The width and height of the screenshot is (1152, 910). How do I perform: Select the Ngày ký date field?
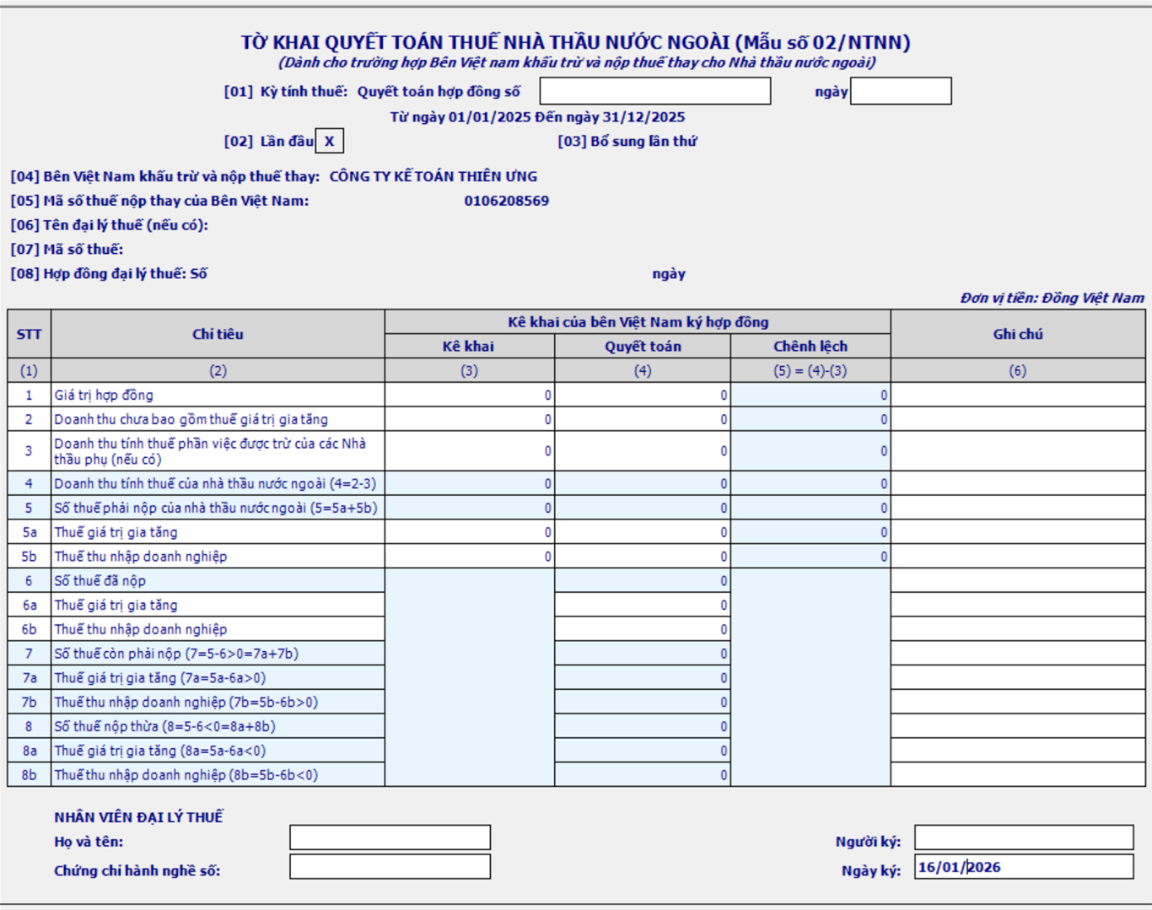[1023, 867]
